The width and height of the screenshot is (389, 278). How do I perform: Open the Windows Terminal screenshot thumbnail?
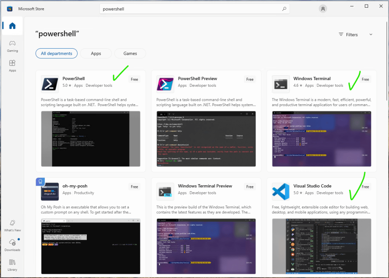point(321,138)
